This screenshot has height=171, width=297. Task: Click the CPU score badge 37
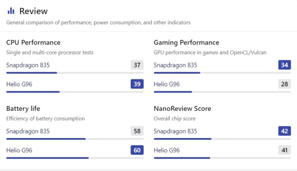137,65
